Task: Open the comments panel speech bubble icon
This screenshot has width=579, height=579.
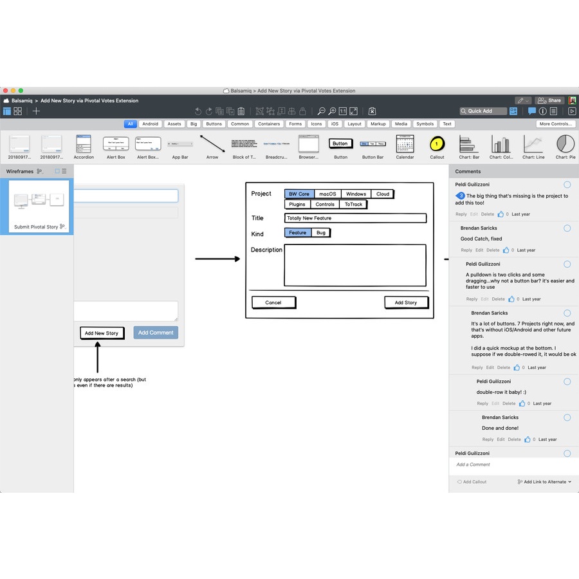Action: pyautogui.click(x=532, y=111)
